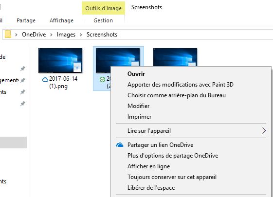Click OneDrive in the breadcrumb path
Image resolution: width=273 pixels, height=197 pixels.
coord(34,35)
